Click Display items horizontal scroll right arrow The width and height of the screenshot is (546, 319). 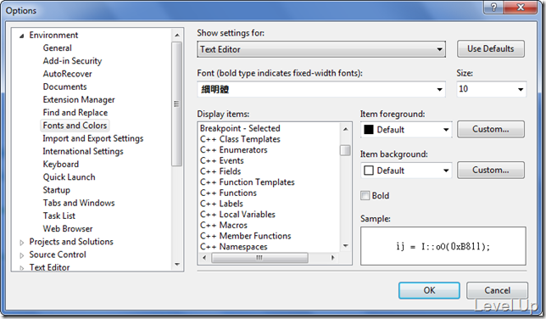[332, 258]
